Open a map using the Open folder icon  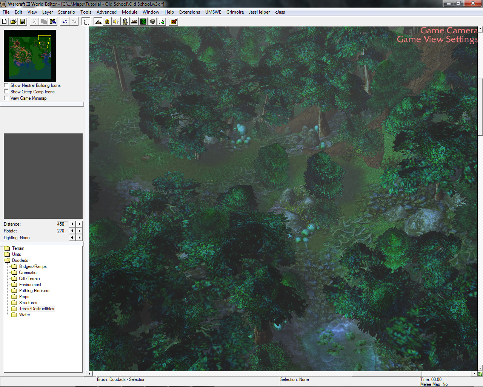tap(14, 22)
